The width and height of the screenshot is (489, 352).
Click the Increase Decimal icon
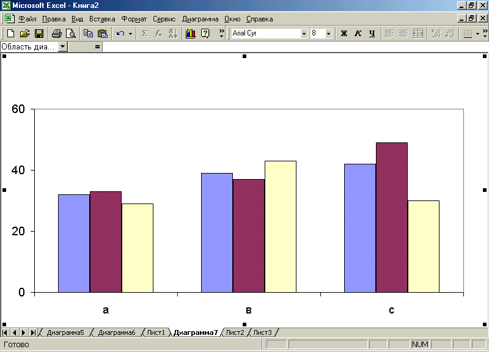pos(436,34)
